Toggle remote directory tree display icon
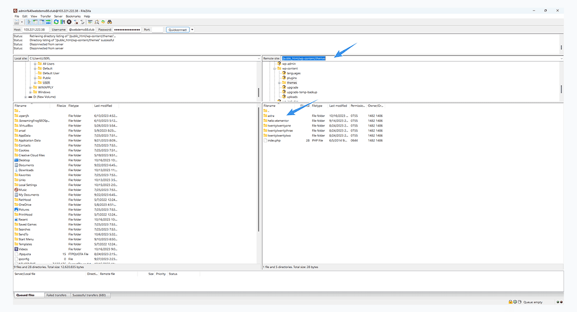Screen dimensions: 577x312 point(42,22)
